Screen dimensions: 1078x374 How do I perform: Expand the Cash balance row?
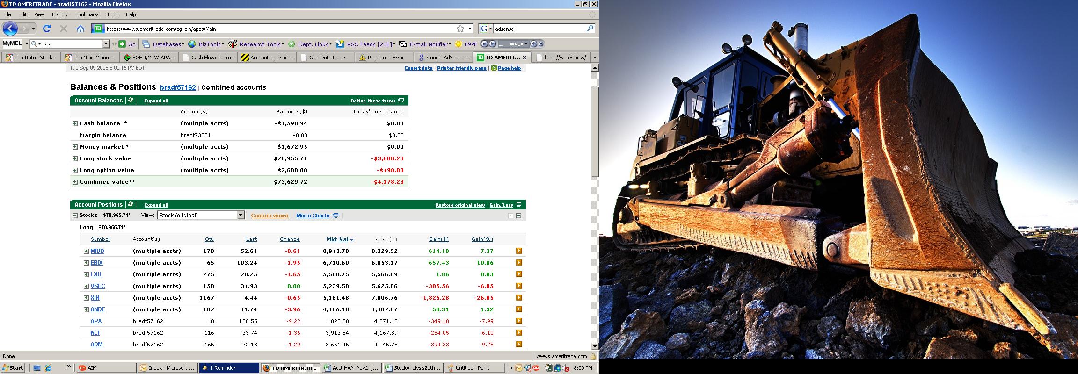[75, 123]
